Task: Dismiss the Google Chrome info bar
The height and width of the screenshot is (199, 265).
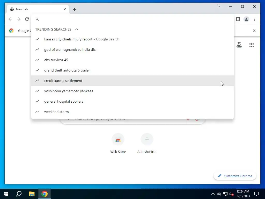Action: [254, 31]
